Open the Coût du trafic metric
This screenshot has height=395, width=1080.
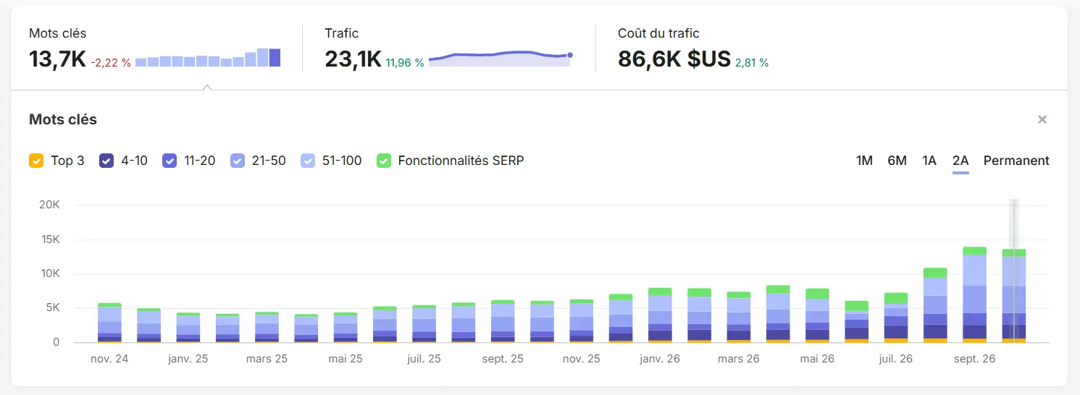coord(674,59)
